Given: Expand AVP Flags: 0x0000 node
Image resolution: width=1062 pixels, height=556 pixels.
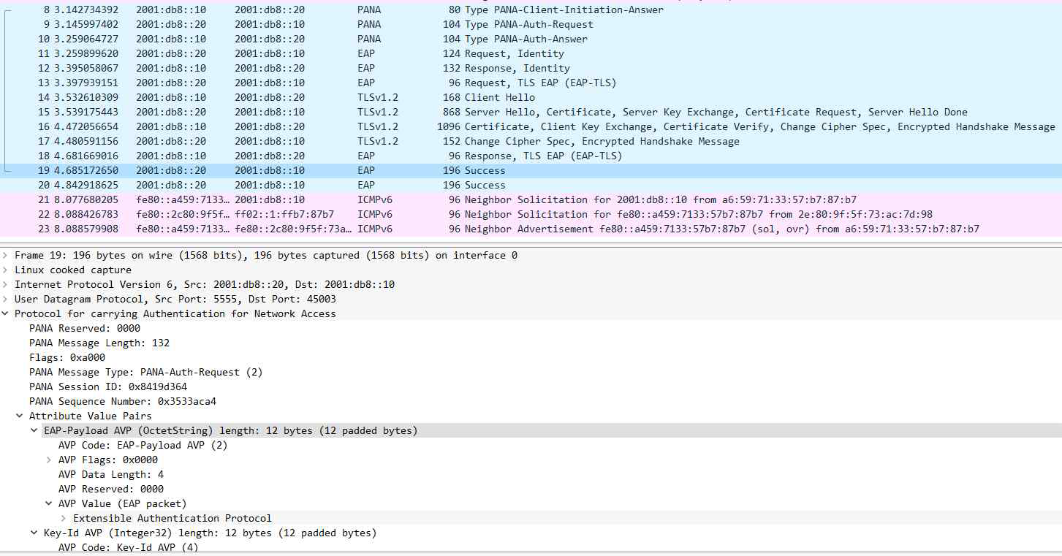Looking at the screenshot, I should click(49, 460).
